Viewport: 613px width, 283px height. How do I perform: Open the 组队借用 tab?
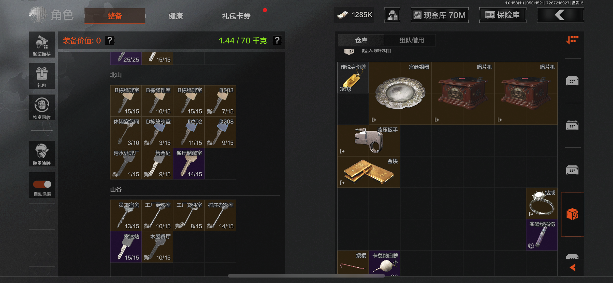[x=412, y=40]
